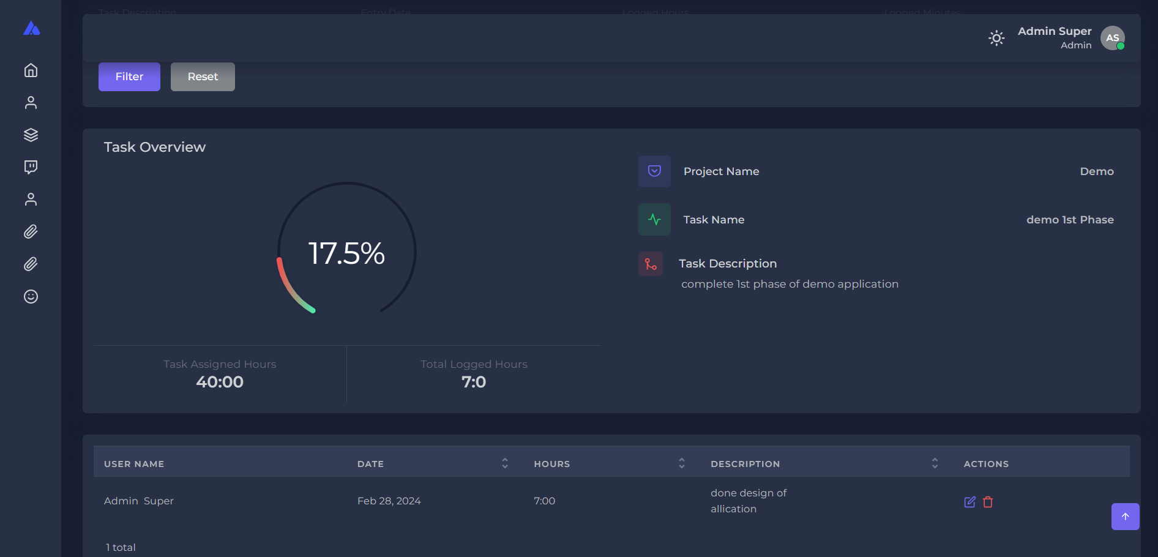This screenshot has width=1158, height=557.
Task: Toggle light theme with sun icon
Action: [996, 38]
